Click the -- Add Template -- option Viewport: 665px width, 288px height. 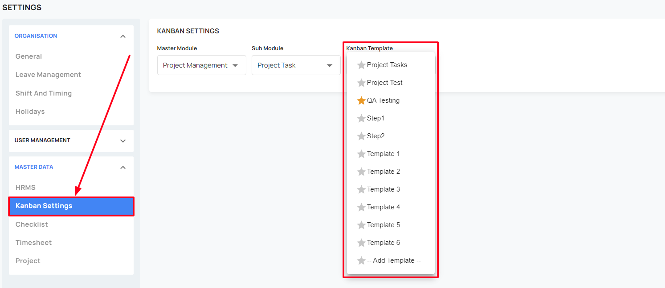click(394, 260)
